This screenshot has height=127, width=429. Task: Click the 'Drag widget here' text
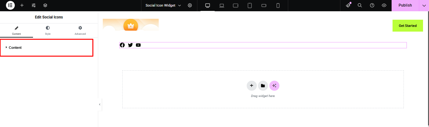(x=263, y=96)
